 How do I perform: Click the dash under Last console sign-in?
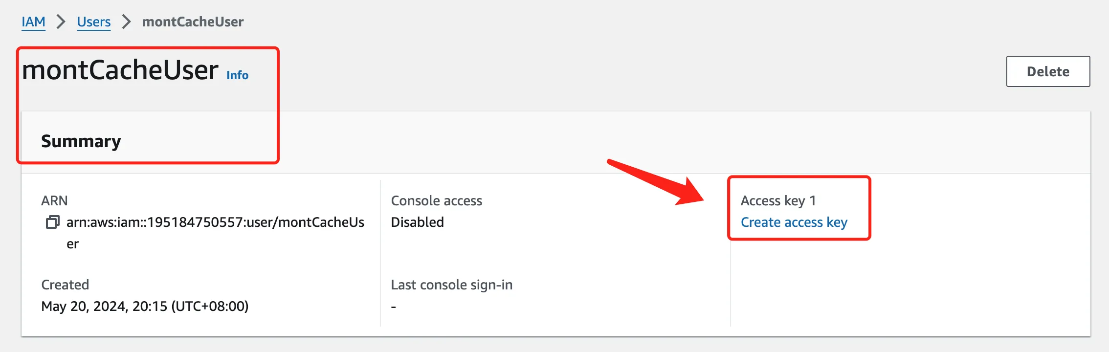click(394, 307)
